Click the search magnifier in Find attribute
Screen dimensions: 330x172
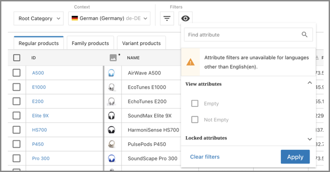coord(304,35)
